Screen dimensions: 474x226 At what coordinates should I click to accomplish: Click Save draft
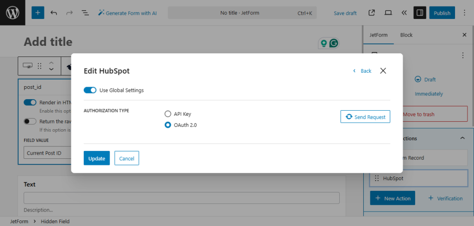click(x=345, y=13)
